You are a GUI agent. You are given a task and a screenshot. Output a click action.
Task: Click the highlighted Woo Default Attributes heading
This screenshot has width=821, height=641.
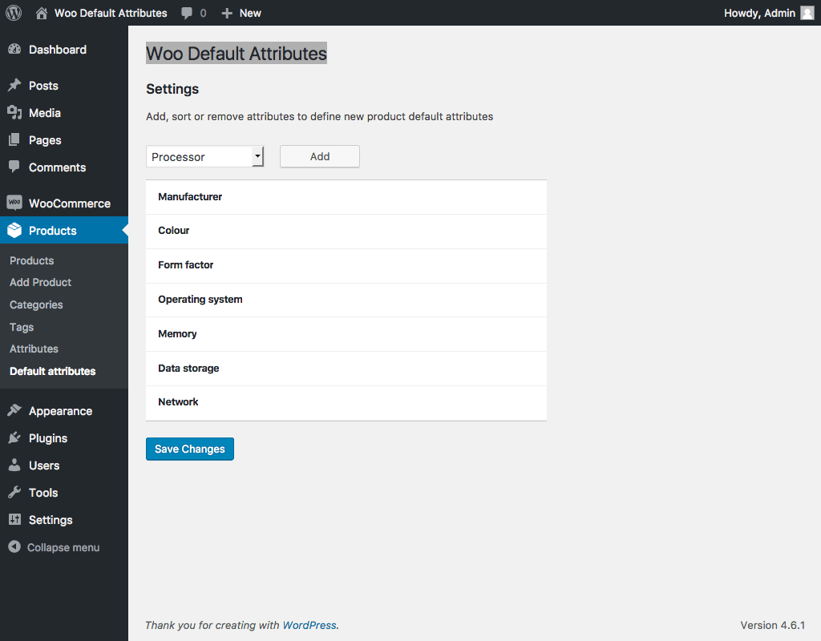pyautogui.click(x=237, y=54)
